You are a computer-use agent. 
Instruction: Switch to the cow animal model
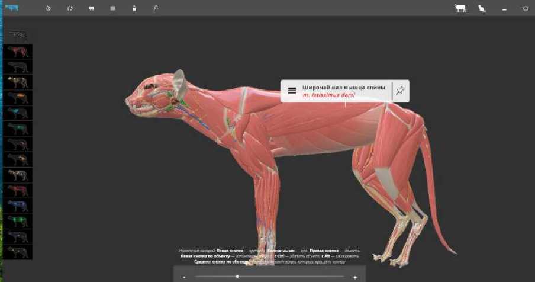coord(459,8)
